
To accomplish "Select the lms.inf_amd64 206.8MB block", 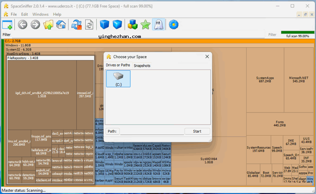I will [x=19, y=143].
